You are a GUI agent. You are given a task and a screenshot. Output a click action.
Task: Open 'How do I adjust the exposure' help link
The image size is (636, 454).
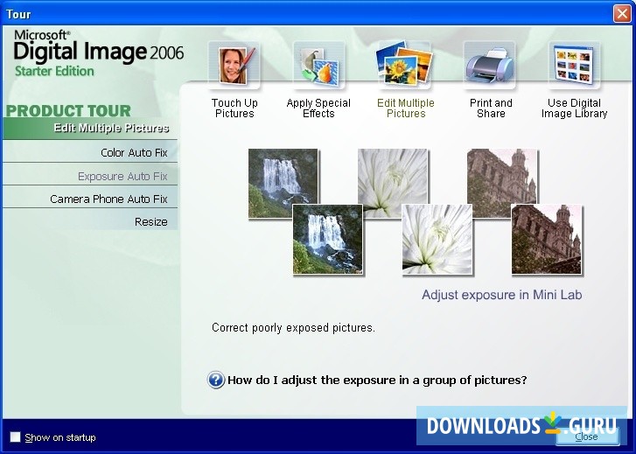point(377,381)
